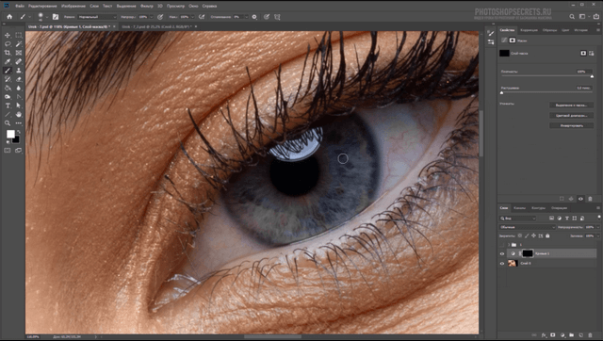
Task: Apply mask icon in Properties panel
Action: coord(571,199)
